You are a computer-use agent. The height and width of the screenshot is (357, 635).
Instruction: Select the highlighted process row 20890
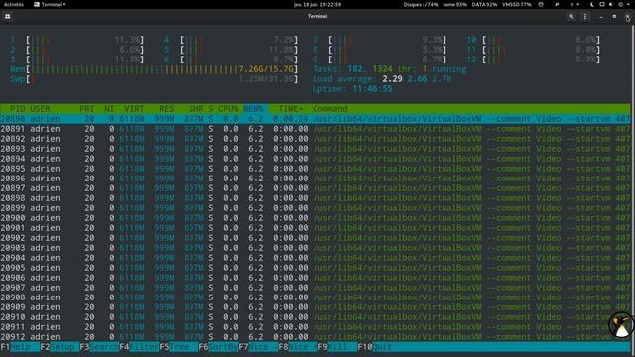(316, 119)
